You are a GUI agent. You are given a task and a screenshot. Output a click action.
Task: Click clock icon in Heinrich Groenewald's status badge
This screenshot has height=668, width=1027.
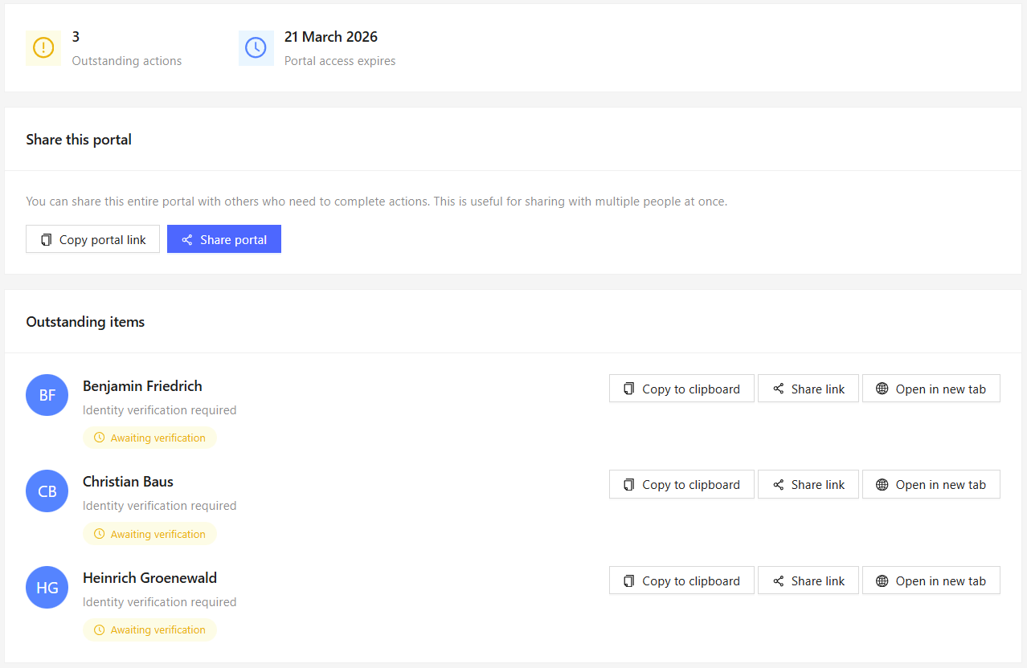point(100,629)
